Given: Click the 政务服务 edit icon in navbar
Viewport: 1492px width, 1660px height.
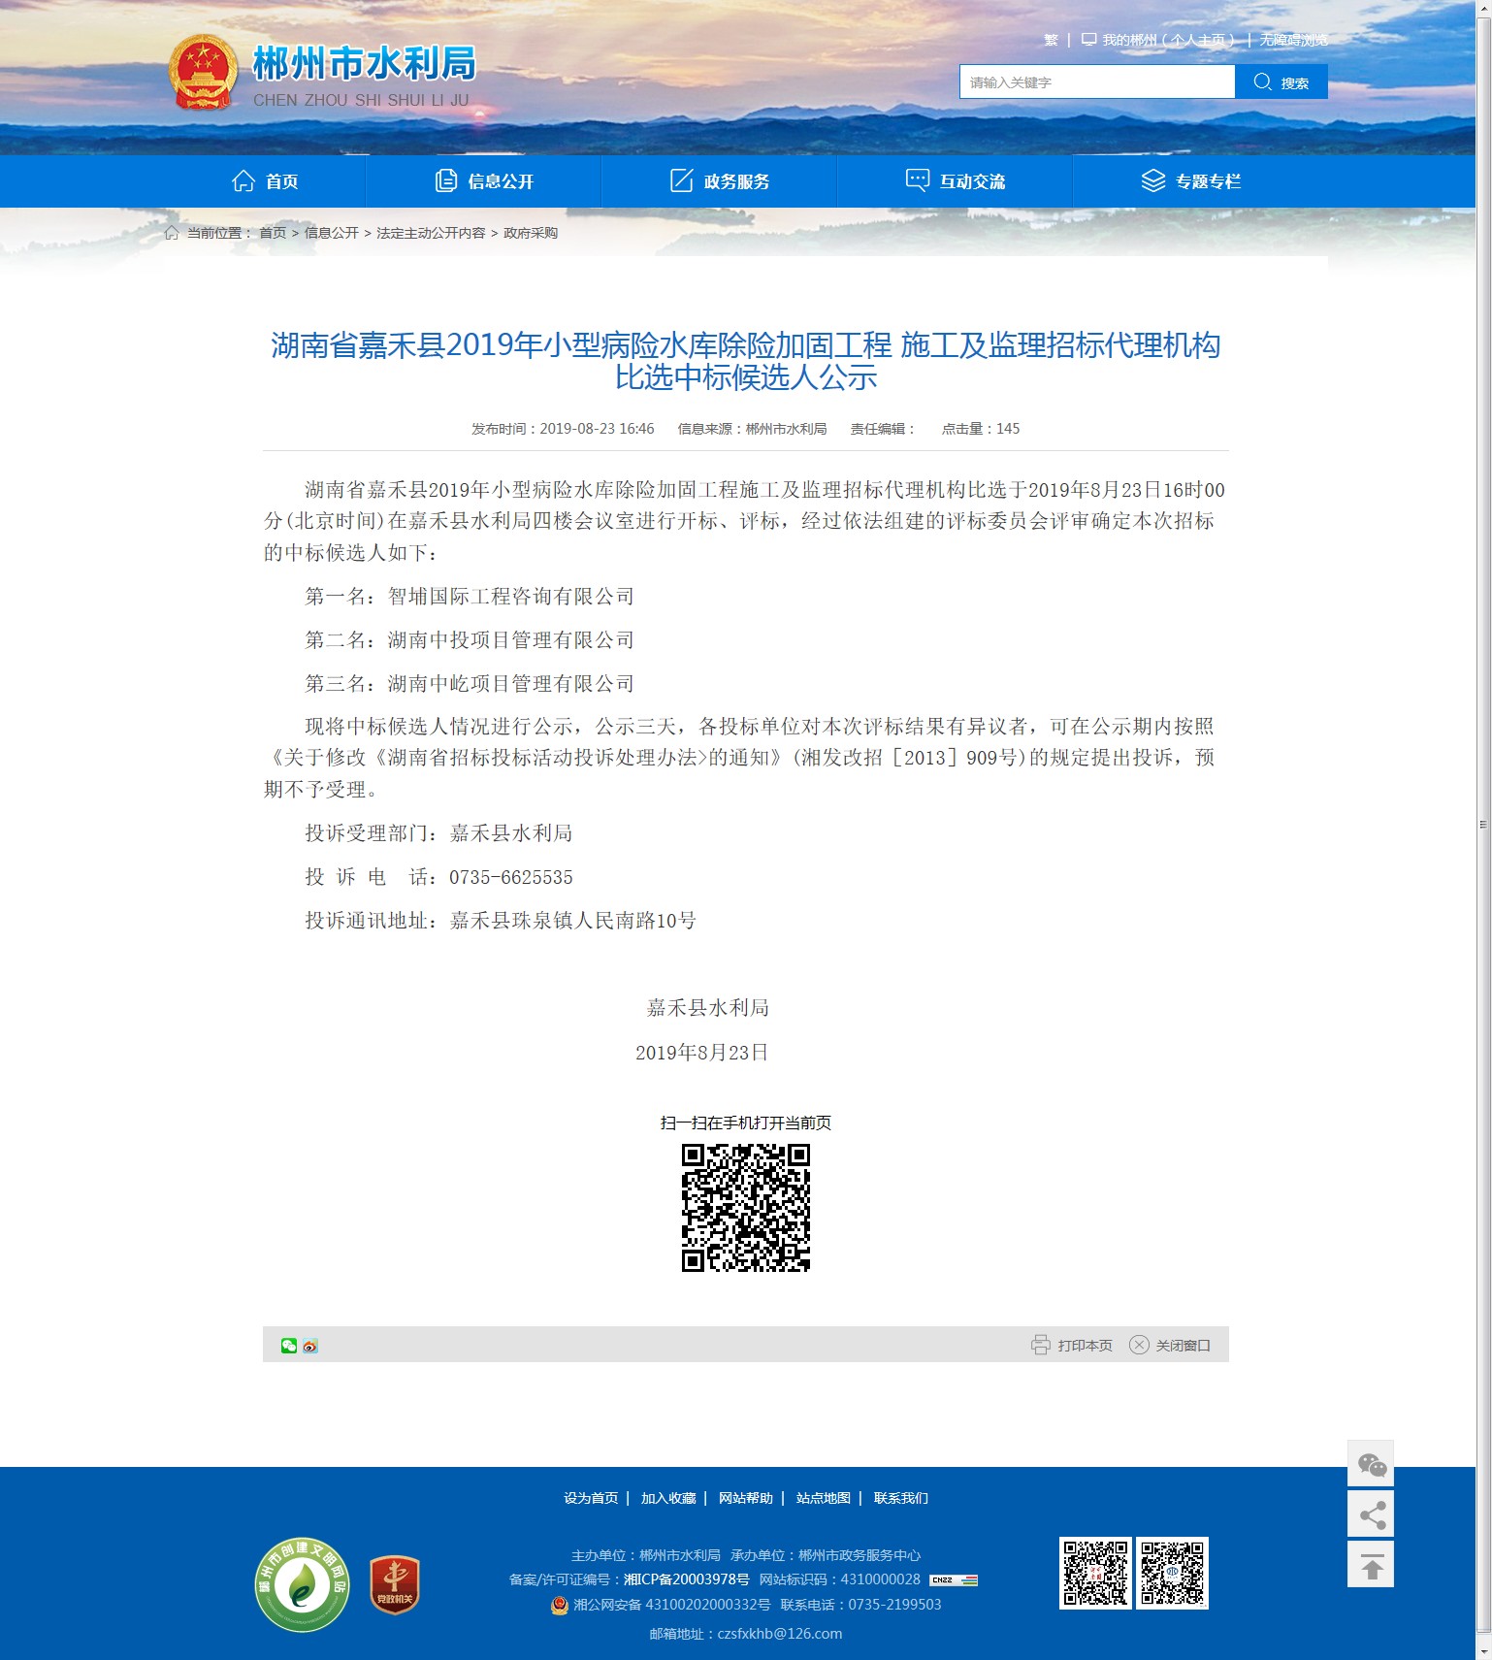Looking at the screenshot, I should coord(682,180).
